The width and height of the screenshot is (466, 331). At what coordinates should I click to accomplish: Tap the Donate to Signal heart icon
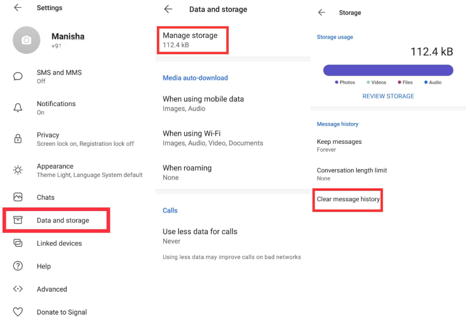[18, 312]
